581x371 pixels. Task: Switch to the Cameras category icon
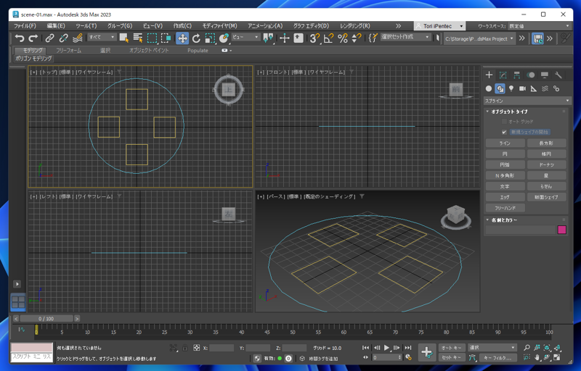pos(522,88)
